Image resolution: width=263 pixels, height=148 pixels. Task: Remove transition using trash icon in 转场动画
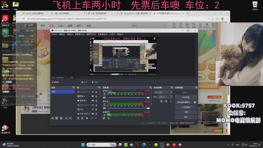pos(166,101)
